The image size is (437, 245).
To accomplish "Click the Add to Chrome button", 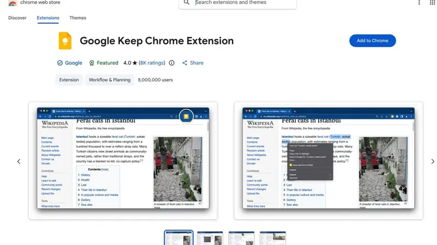I will pos(373,40).
